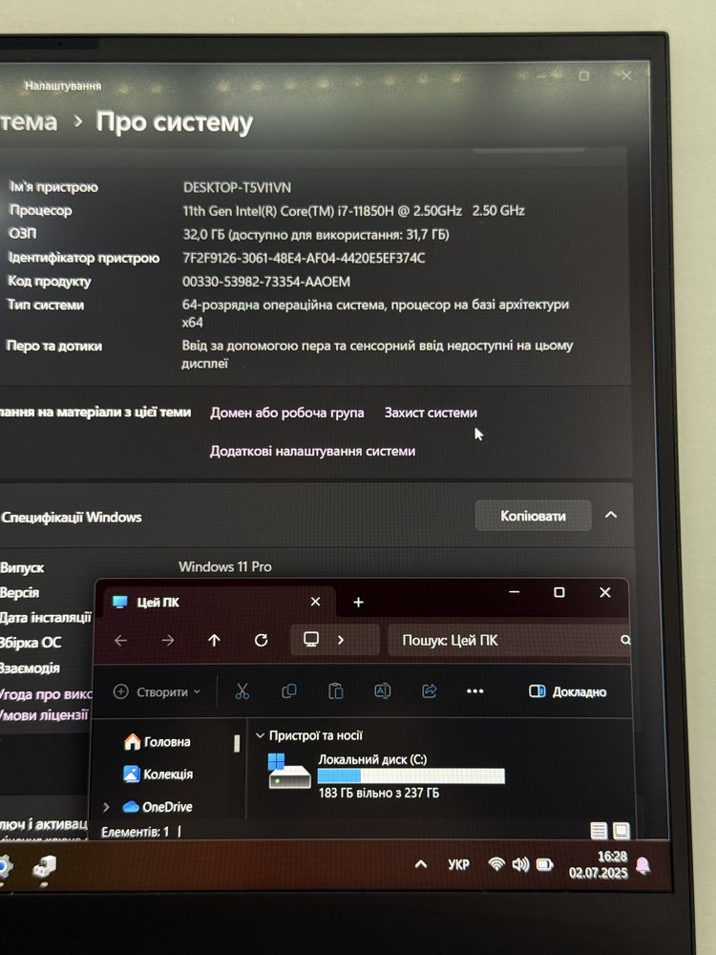Click the device manager taskbar icon
Screen dimensions: 716x955
pyautogui.click(x=45, y=867)
